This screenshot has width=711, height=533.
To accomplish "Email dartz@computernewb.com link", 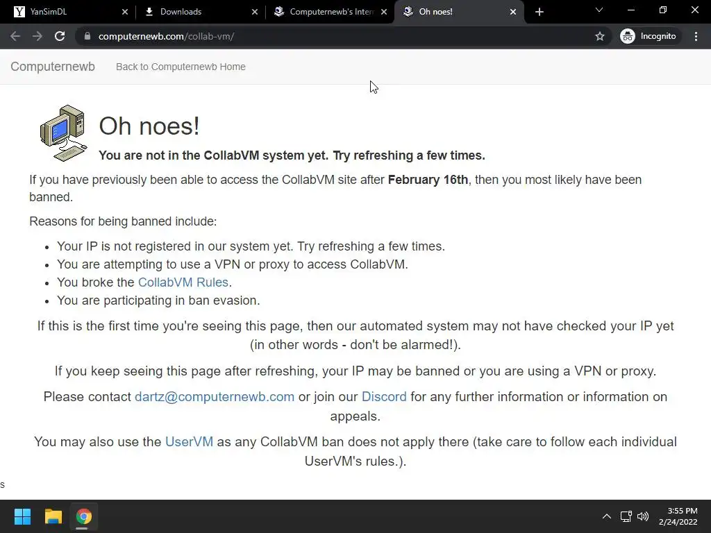I will [215, 396].
